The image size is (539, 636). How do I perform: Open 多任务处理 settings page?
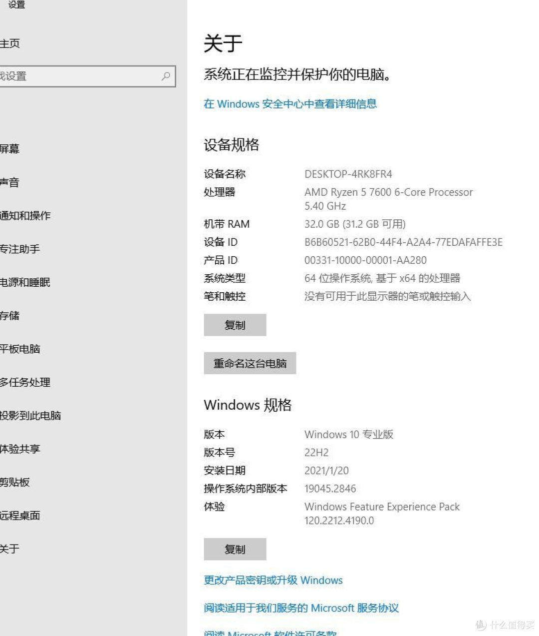click(25, 382)
